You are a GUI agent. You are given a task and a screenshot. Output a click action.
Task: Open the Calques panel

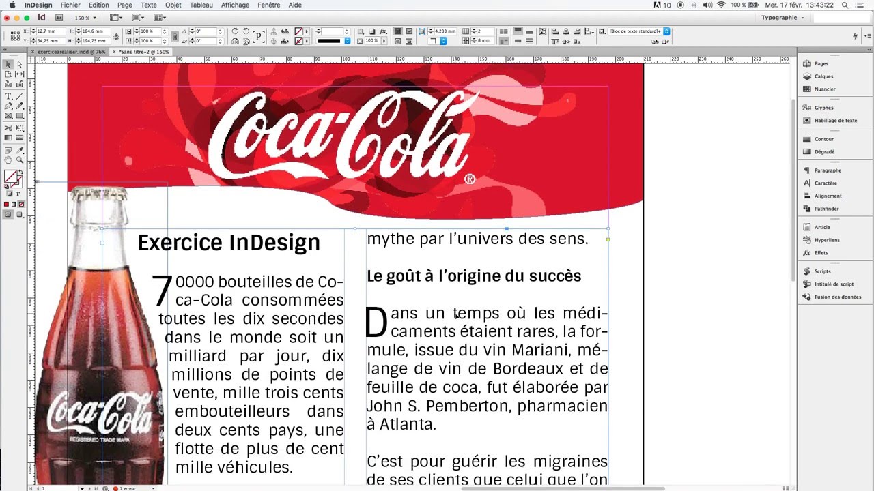[823, 76]
